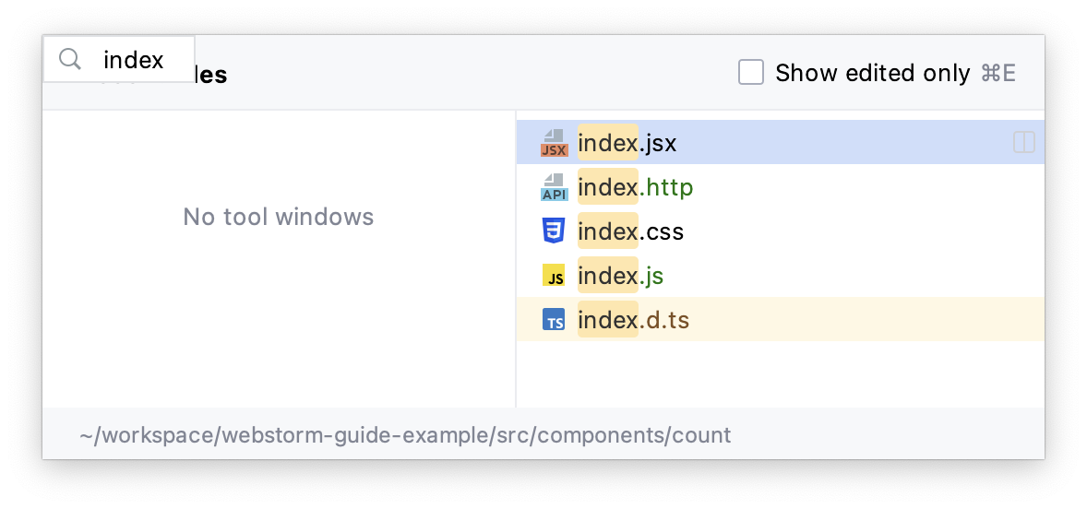Click the partially hidden Recent Files title
The width and height of the screenshot is (1087, 509).
[x=210, y=76]
